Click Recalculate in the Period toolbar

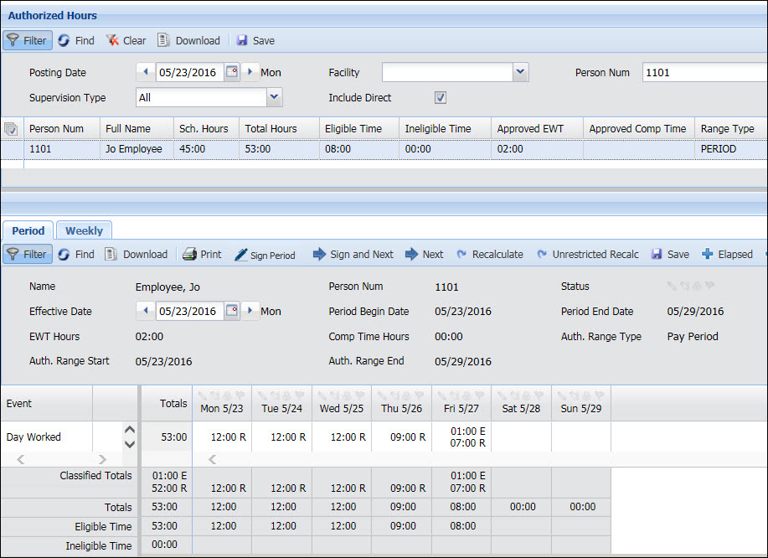490,254
